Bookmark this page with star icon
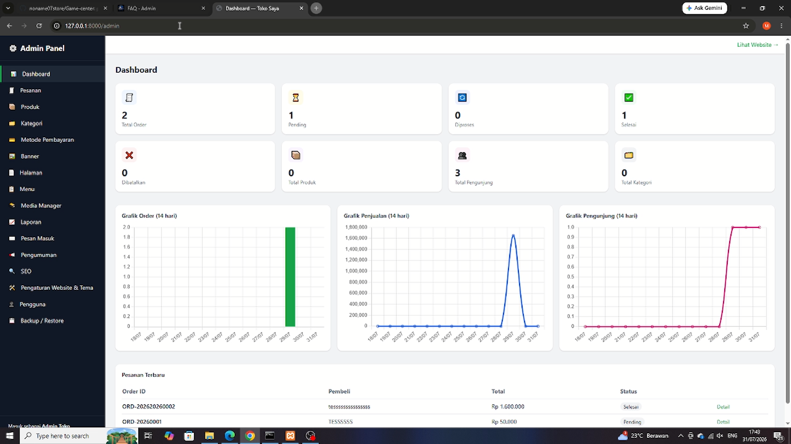 click(x=746, y=26)
